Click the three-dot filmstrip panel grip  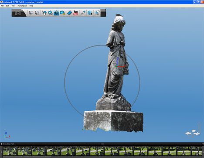click(x=102, y=144)
